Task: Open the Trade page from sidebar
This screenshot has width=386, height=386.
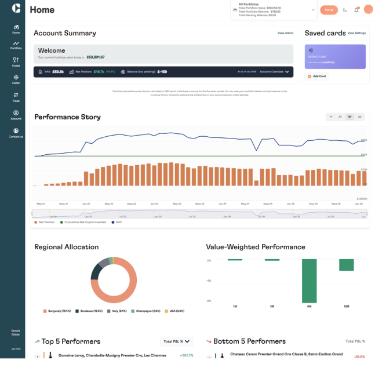Action: coord(16,97)
